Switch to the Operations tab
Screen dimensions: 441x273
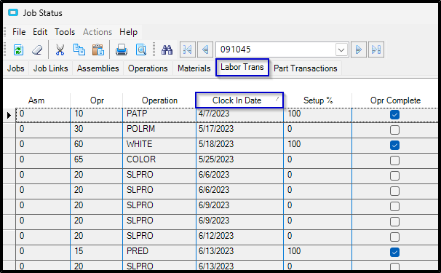(148, 68)
